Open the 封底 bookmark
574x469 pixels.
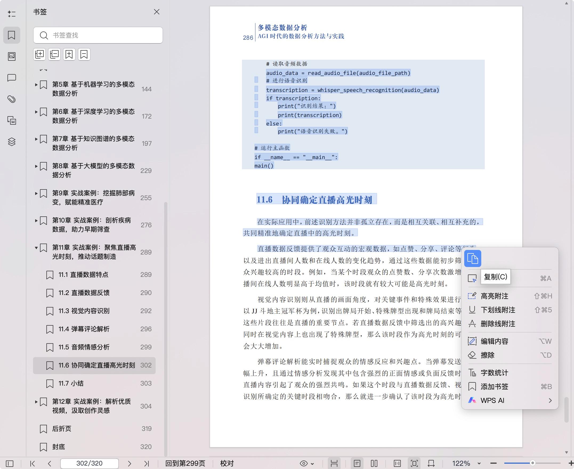coord(94,447)
